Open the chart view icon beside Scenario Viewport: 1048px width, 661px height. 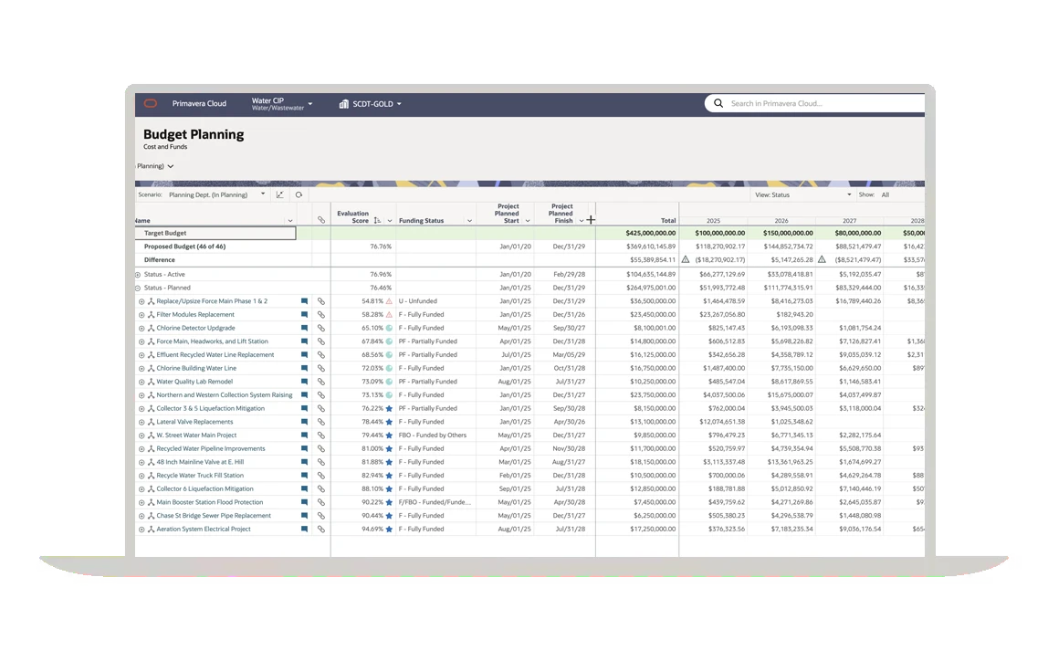(x=280, y=194)
